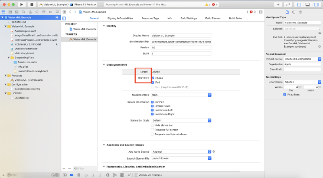Toggle Wrap lines checkbox

(285, 95)
